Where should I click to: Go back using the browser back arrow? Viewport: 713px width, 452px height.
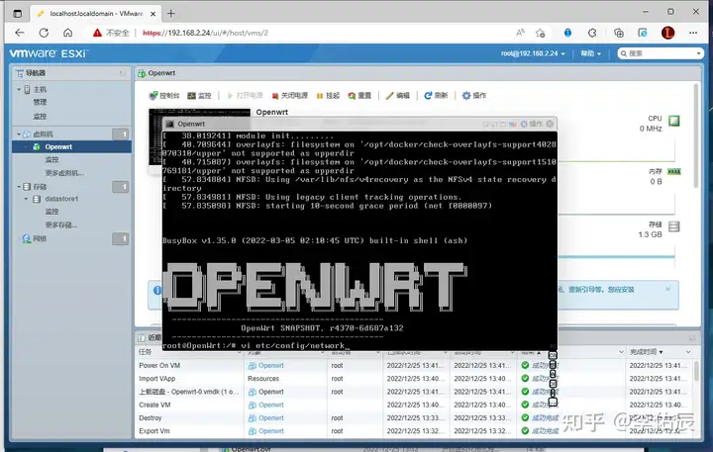pos(20,33)
